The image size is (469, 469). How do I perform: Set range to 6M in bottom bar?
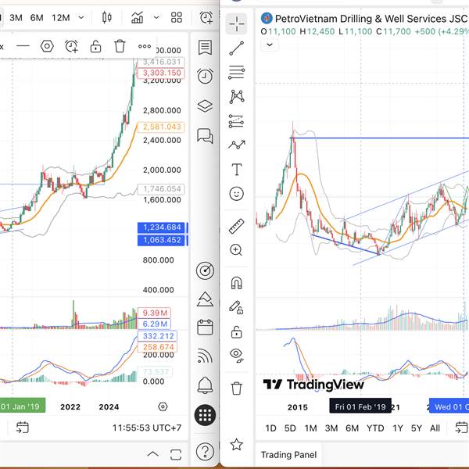click(352, 428)
